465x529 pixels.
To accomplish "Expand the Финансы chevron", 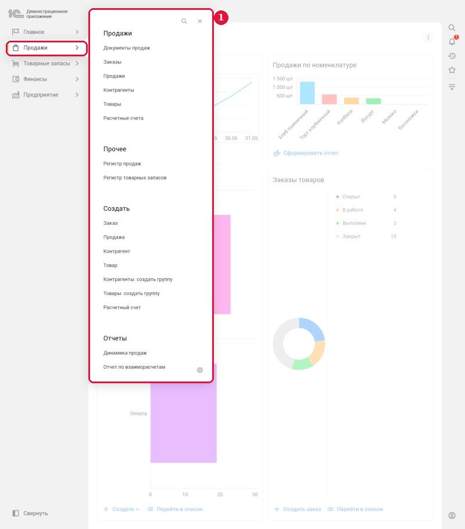I will point(77,79).
